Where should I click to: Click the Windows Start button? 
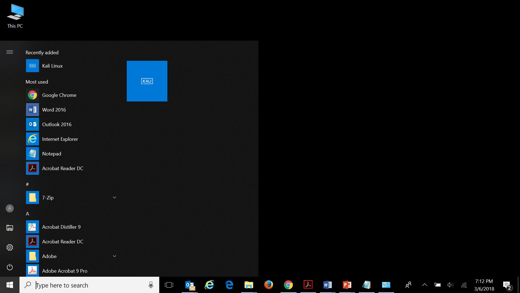10,285
